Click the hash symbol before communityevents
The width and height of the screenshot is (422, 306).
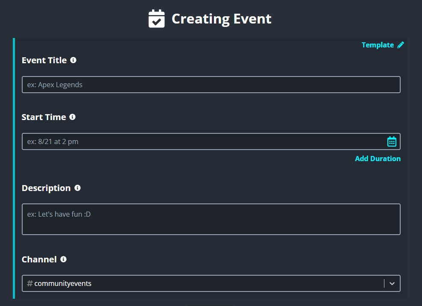click(x=30, y=283)
